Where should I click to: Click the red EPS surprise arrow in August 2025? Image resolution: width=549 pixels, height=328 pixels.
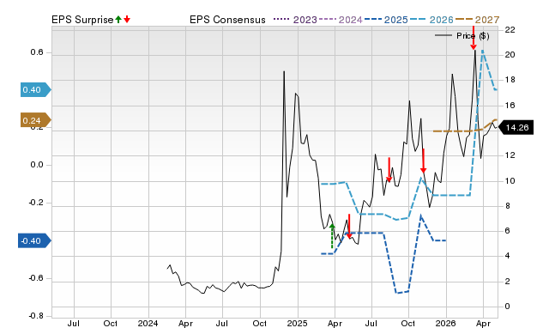[x=389, y=170]
